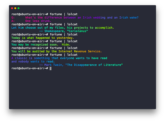Screen dimensions: 165x122
Task: Click the red close window button
Action: point(12,8)
